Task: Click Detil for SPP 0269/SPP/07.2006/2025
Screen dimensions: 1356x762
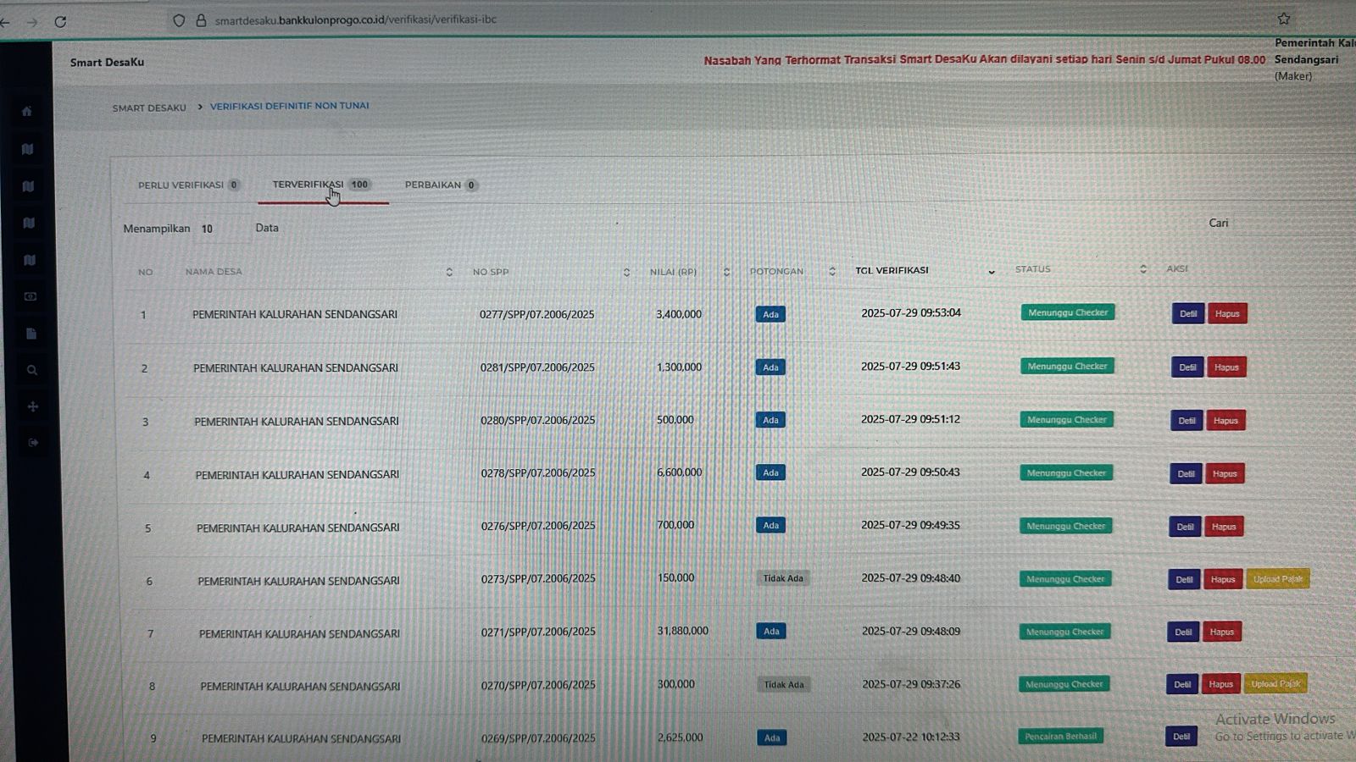Action: point(1181,737)
